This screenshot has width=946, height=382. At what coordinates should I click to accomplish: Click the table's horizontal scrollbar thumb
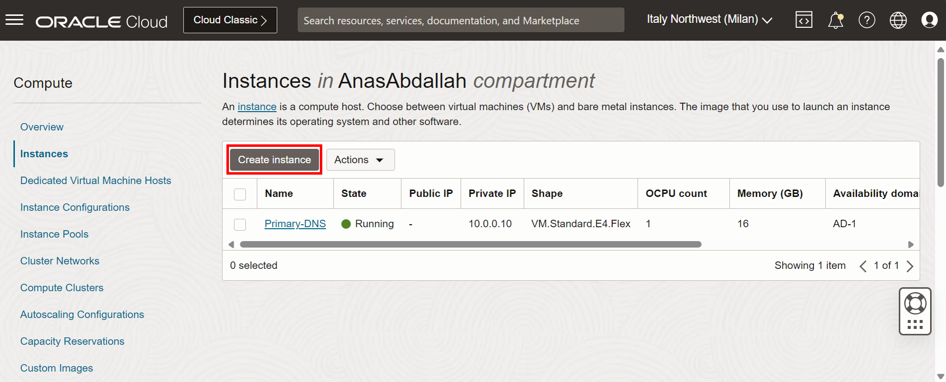pos(470,244)
